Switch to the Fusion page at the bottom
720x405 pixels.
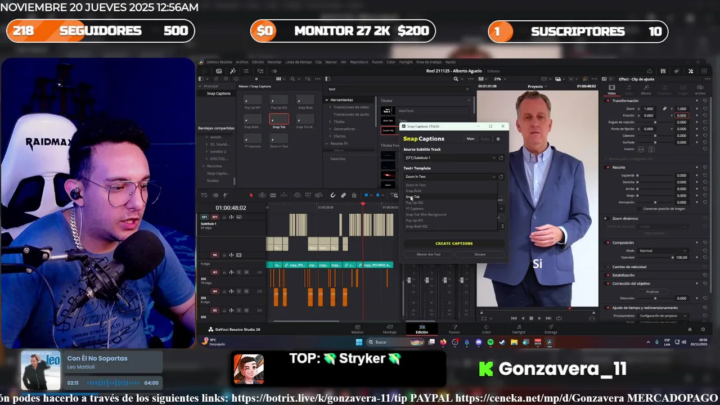(454, 330)
